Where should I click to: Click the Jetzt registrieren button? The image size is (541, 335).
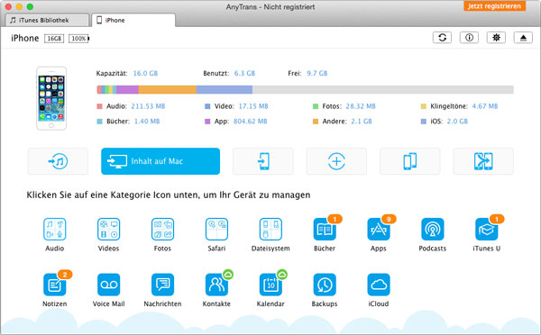(494, 6)
